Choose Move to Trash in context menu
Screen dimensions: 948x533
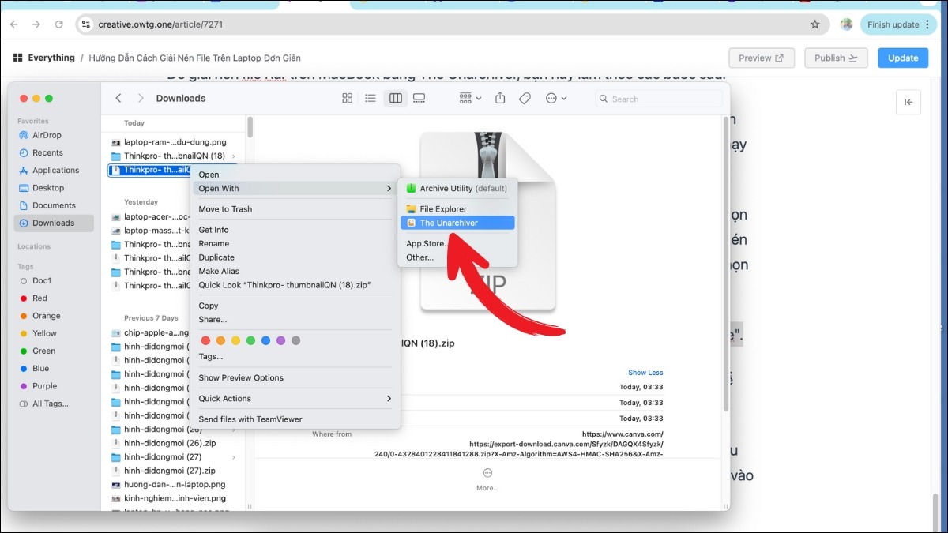tap(295, 208)
